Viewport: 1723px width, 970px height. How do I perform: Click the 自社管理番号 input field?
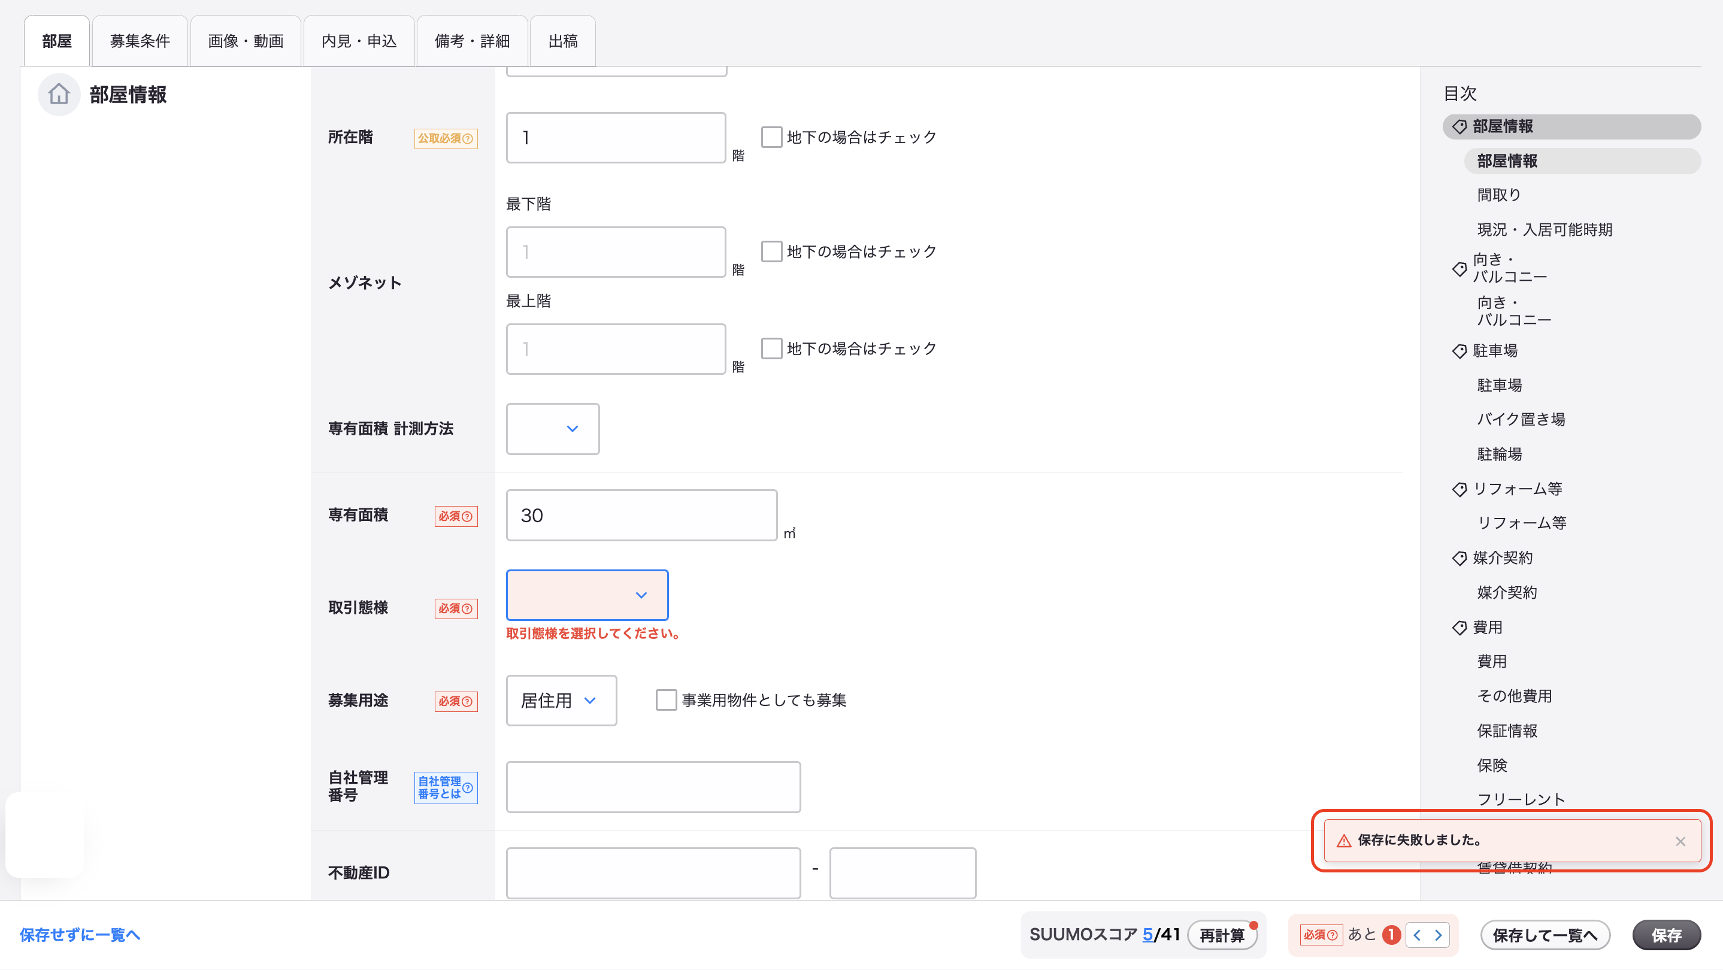click(653, 787)
